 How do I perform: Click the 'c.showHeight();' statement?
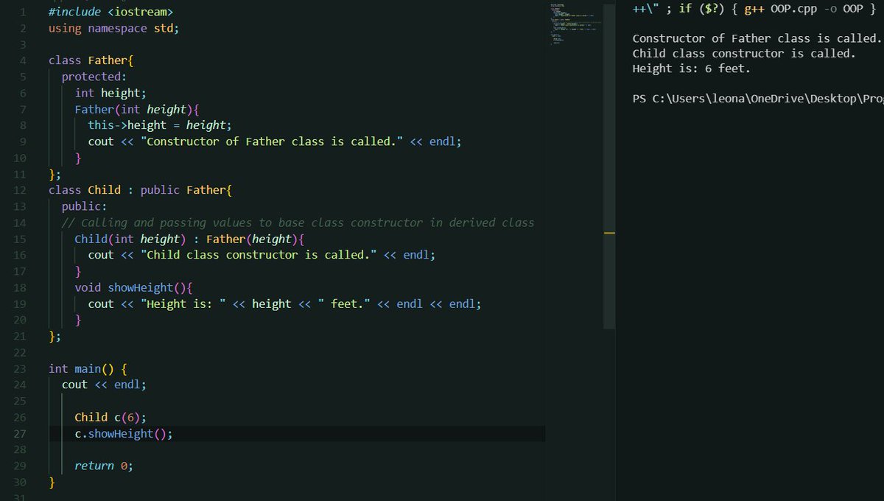(x=124, y=433)
